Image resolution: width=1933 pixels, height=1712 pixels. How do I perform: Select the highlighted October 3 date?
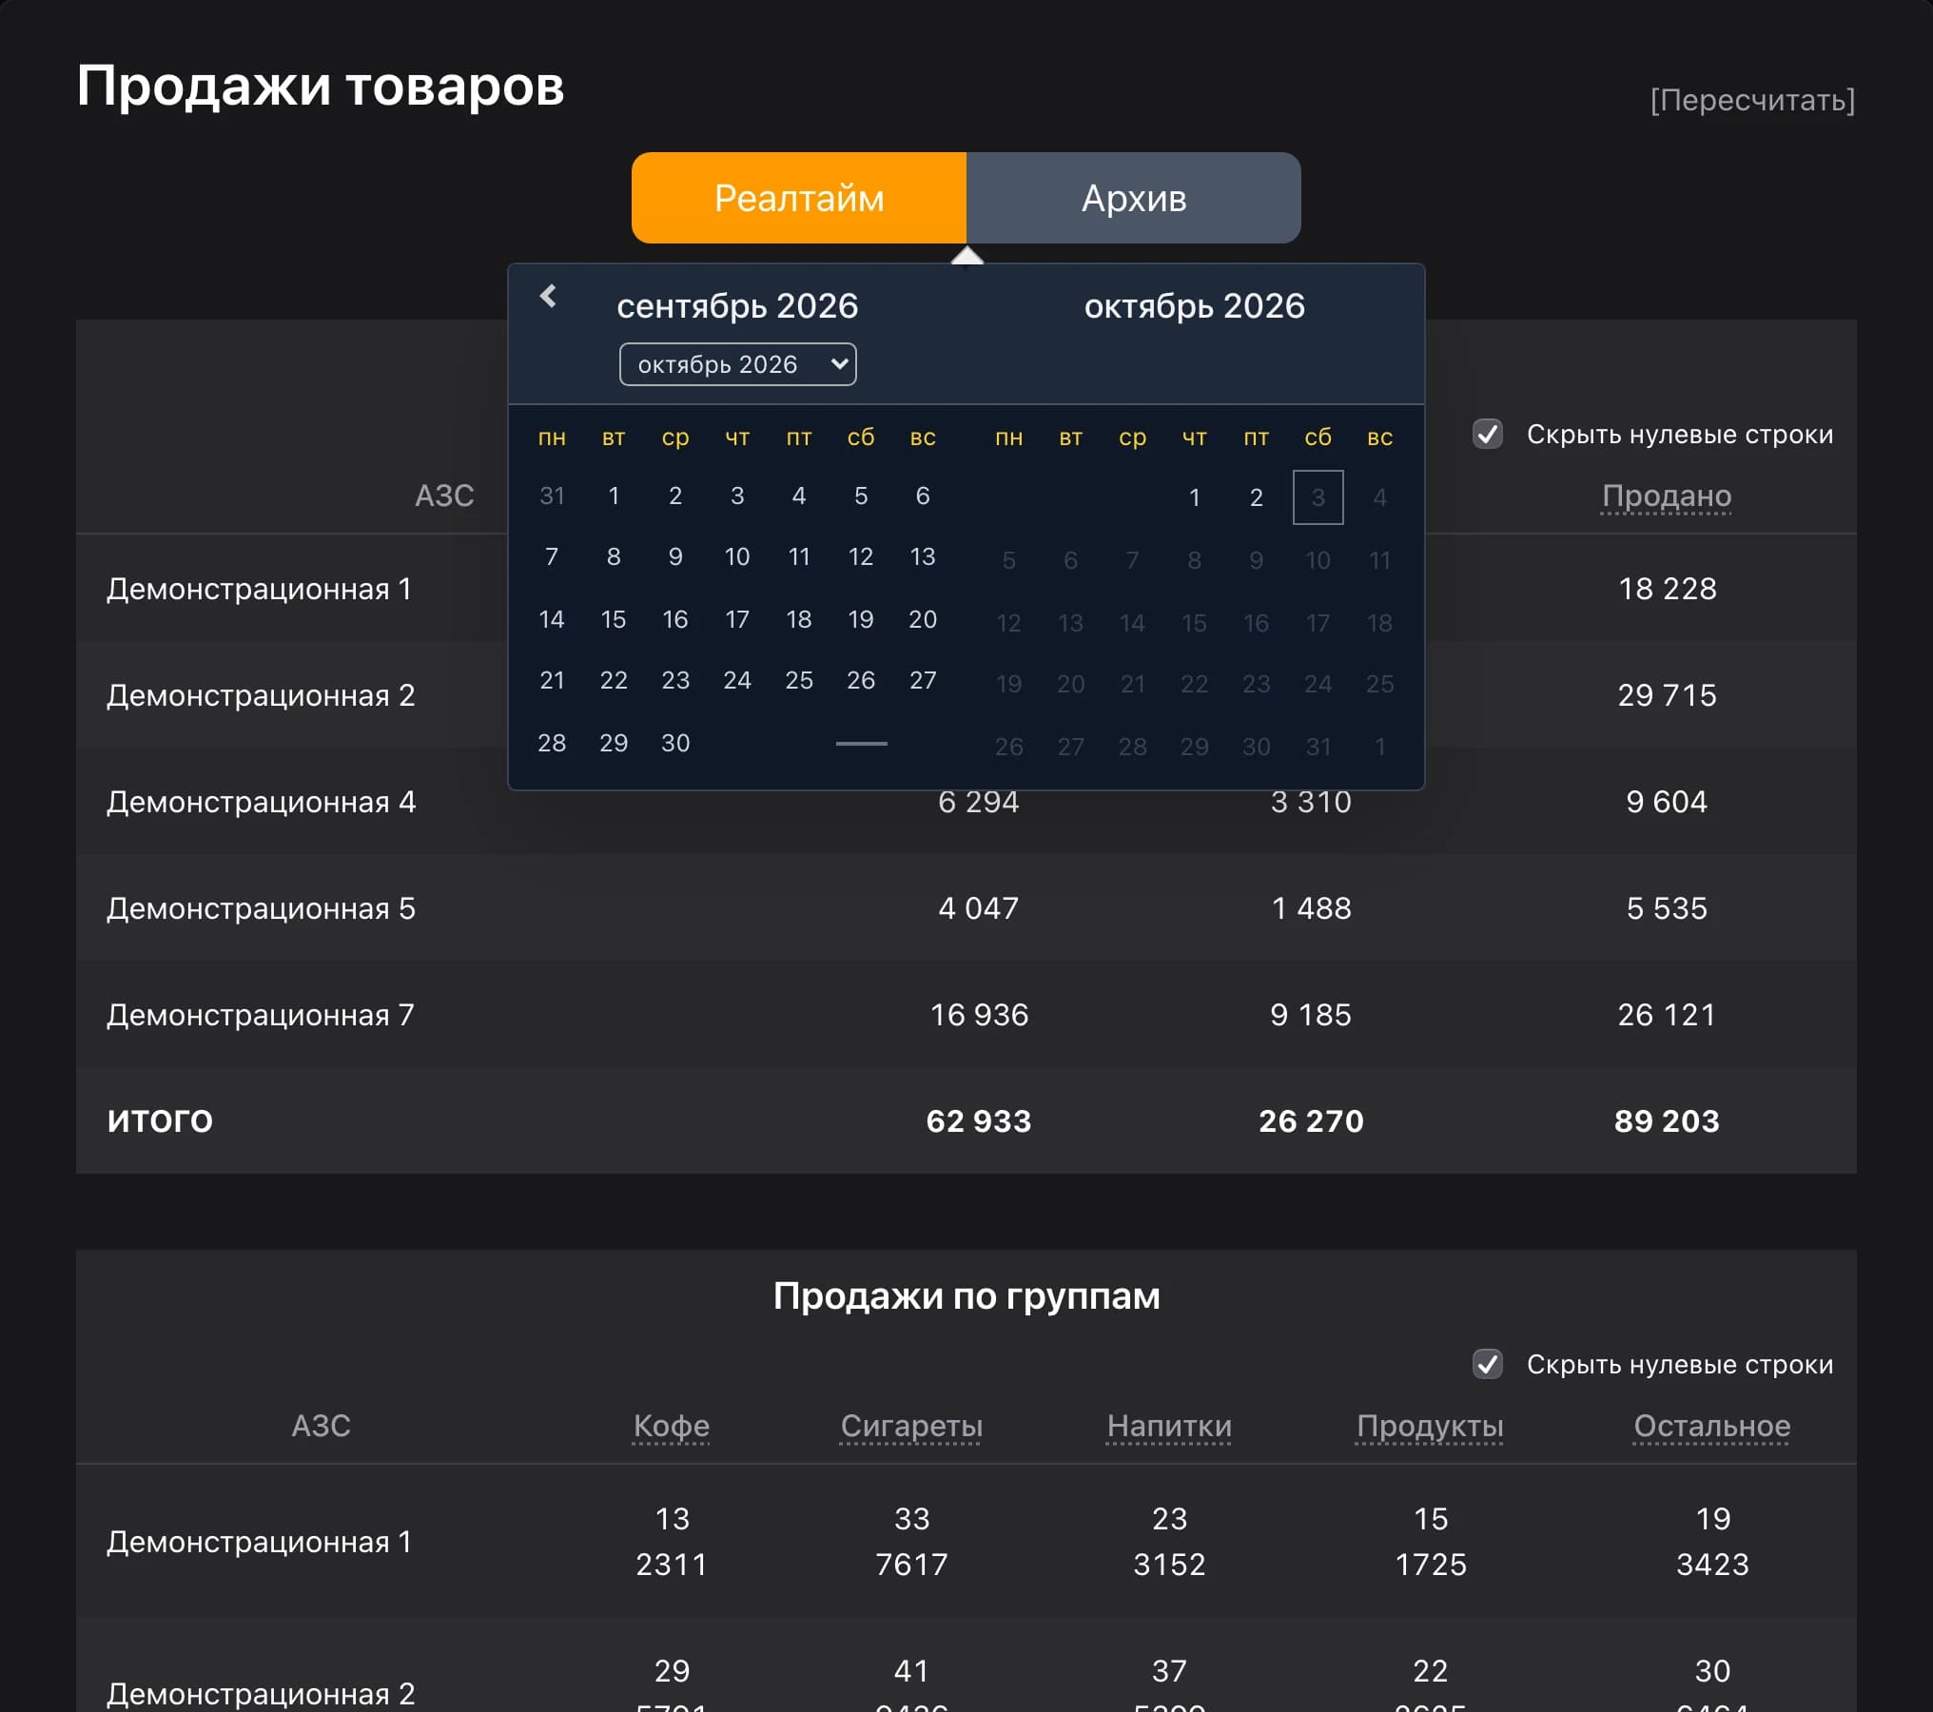(1318, 497)
